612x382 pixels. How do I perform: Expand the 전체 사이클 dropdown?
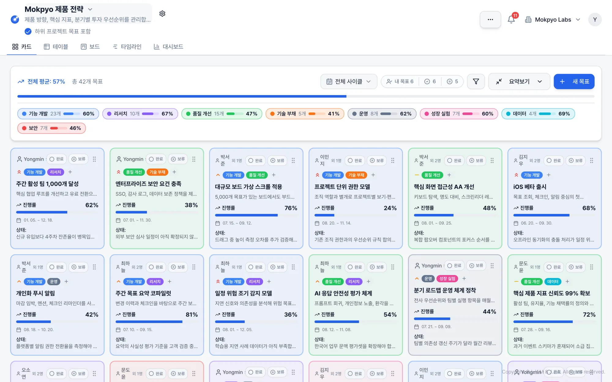[x=349, y=82]
